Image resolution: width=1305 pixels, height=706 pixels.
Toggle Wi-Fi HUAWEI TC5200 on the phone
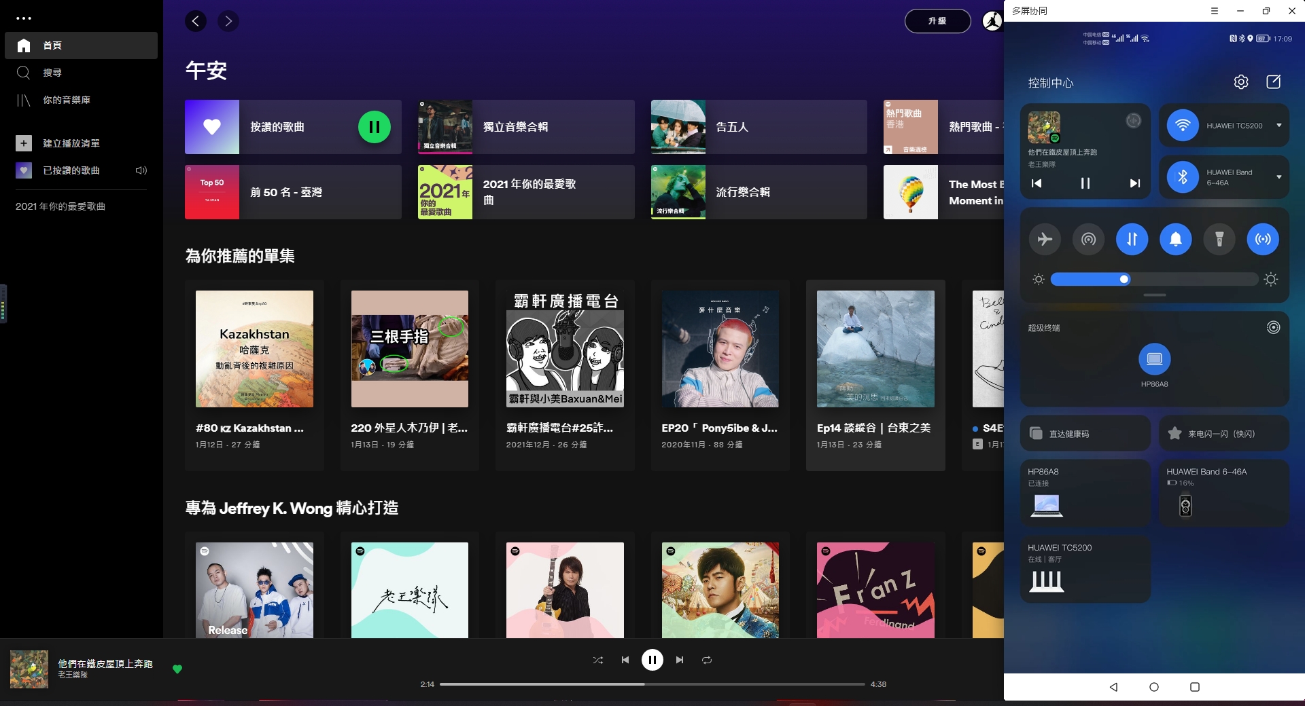(1183, 126)
